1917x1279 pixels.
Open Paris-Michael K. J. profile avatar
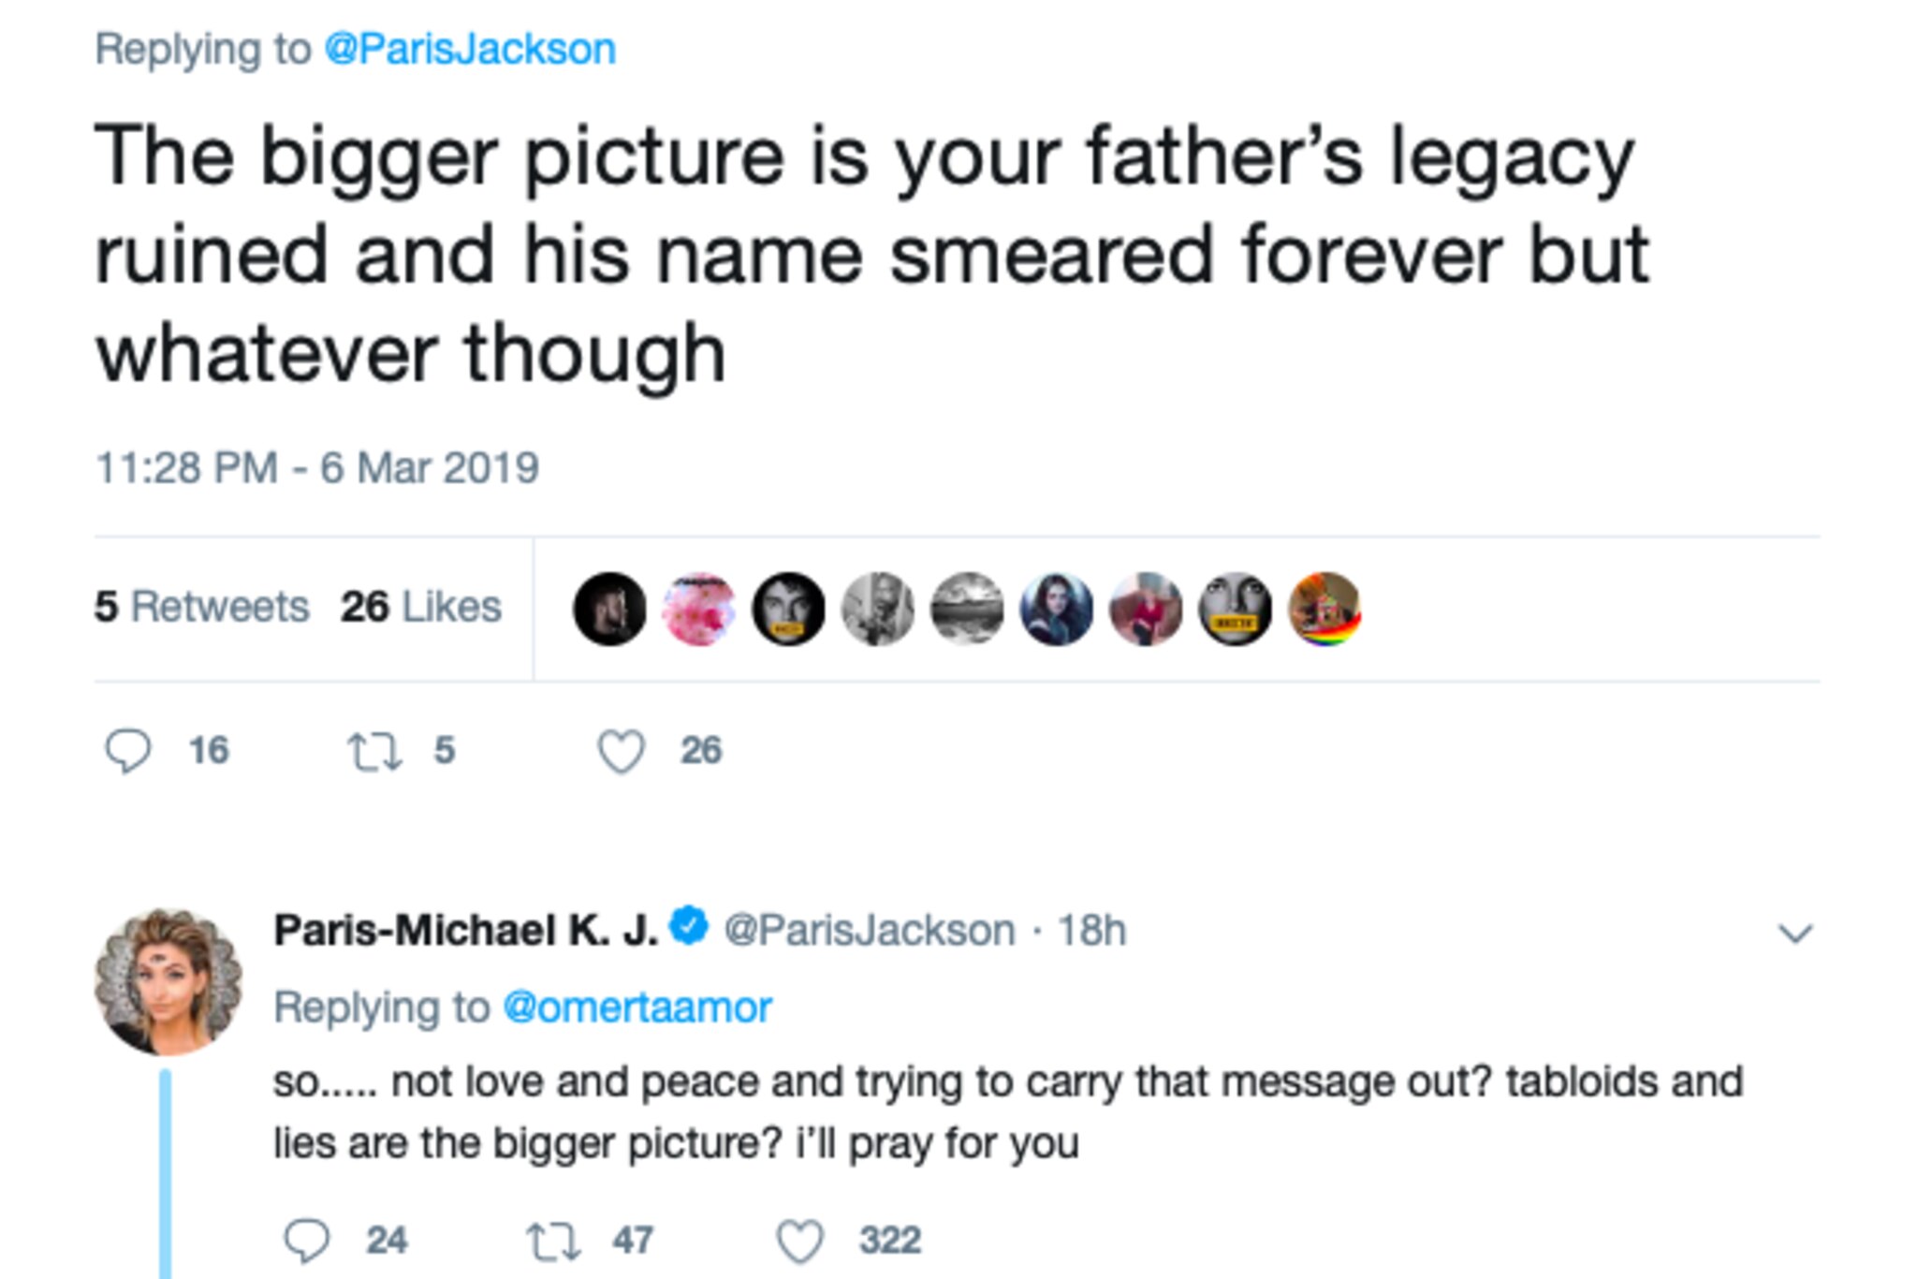(168, 981)
